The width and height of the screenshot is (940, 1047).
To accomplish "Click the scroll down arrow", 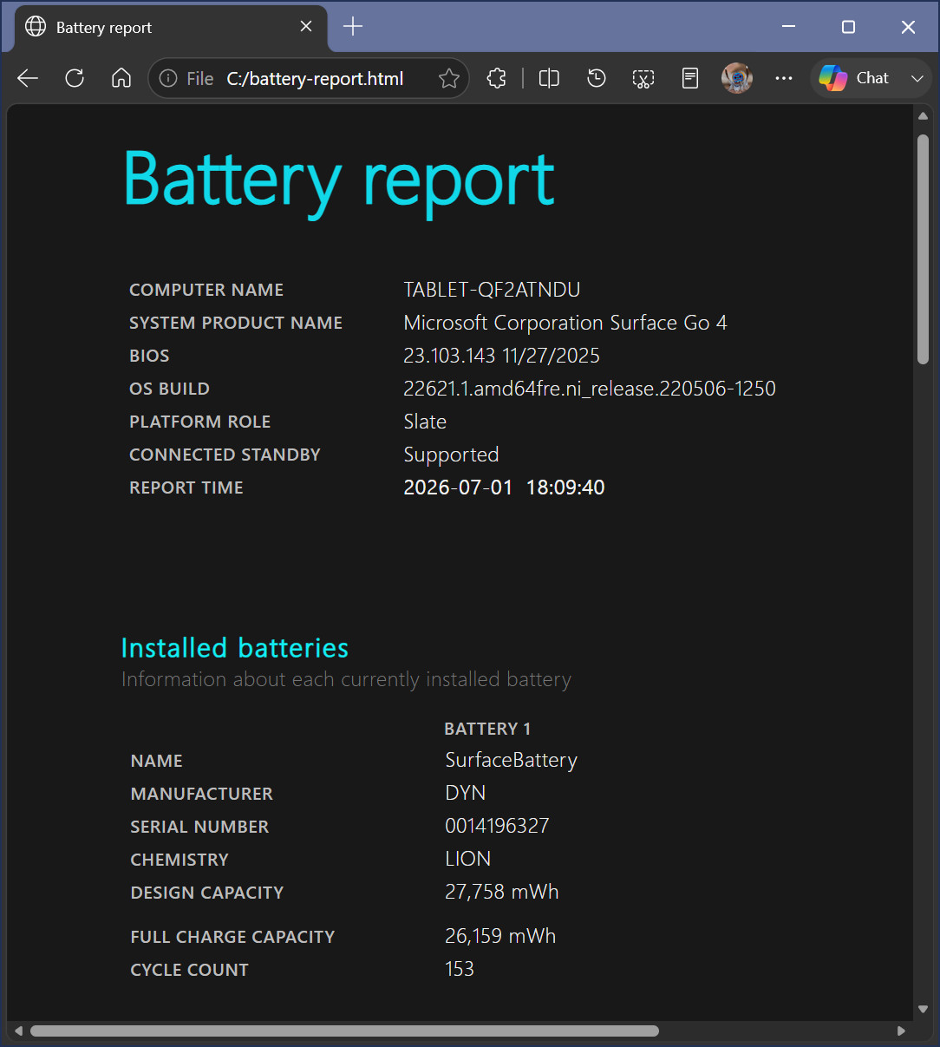I will point(923,1009).
